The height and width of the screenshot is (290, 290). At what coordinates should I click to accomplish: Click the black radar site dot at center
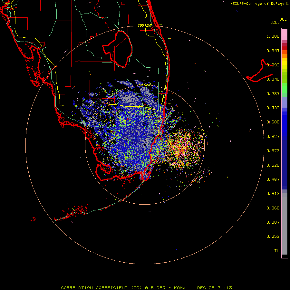pyautogui.click(x=145, y=145)
